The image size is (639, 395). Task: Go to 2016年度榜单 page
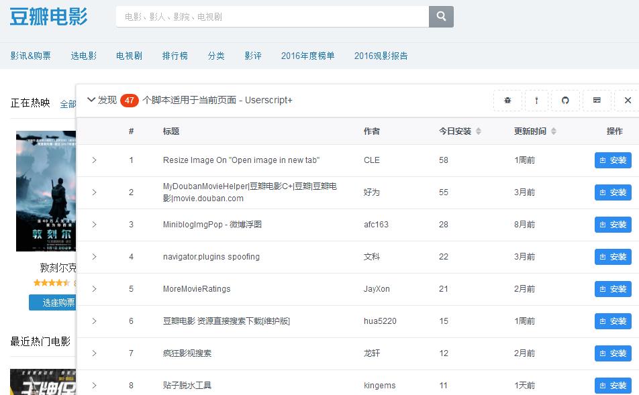307,56
